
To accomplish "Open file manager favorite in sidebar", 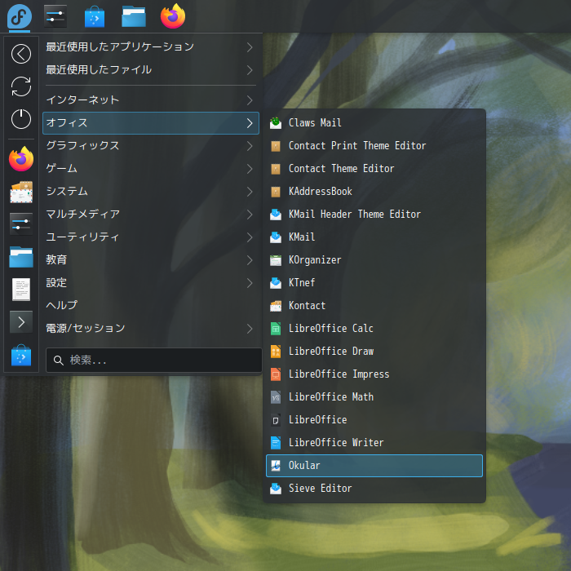I will click(x=21, y=257).
